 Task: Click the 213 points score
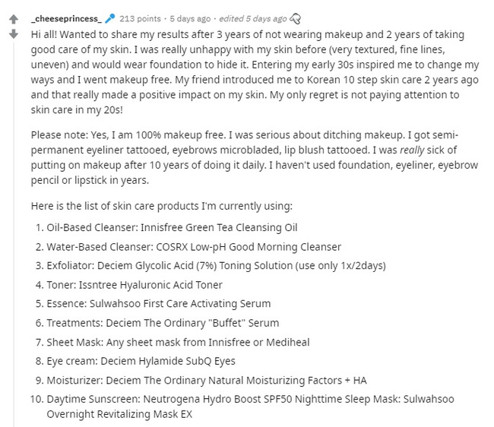140,18
